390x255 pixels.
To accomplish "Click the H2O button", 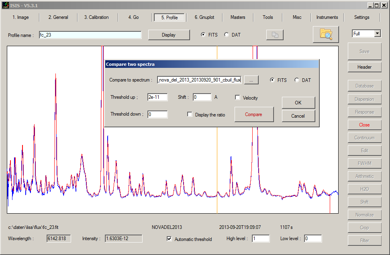I will tap(364, 189).
